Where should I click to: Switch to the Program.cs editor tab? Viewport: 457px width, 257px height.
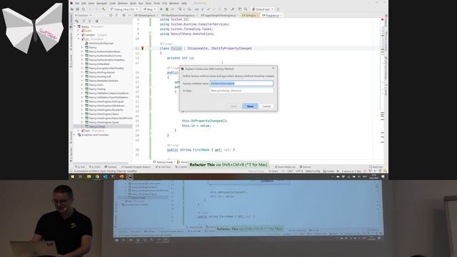[x=272, y=15]
